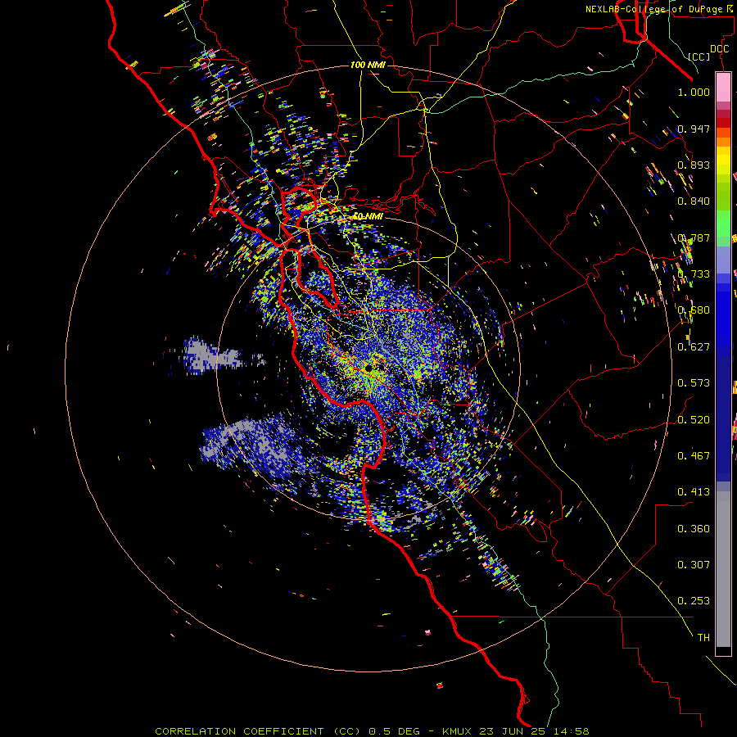Select the DCC label above the color bar
737x737 pixels.
719,49
